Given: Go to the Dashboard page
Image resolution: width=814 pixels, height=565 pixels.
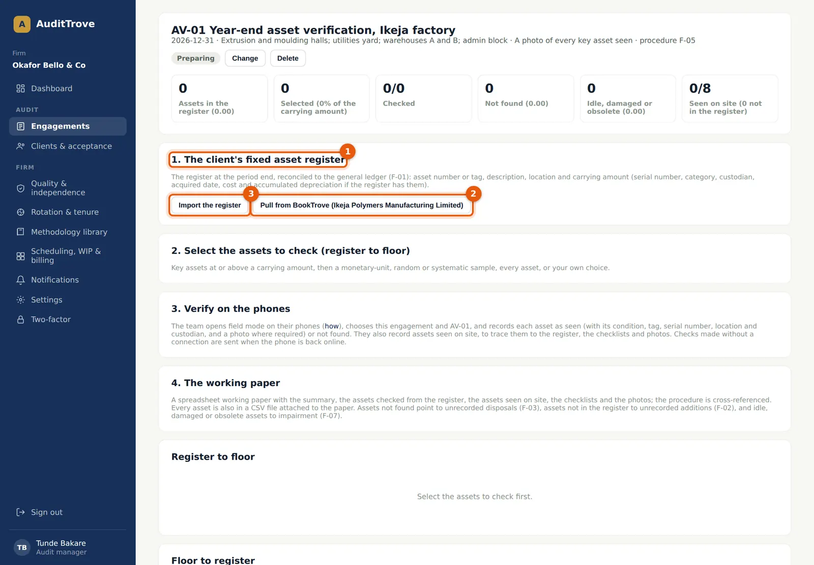Looking at the screenshot, I should 68,88.
